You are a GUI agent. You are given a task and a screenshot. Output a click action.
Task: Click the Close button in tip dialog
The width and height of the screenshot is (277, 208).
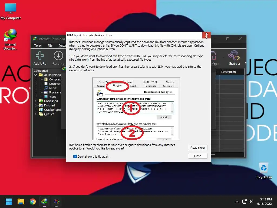(x=197, y=156)
